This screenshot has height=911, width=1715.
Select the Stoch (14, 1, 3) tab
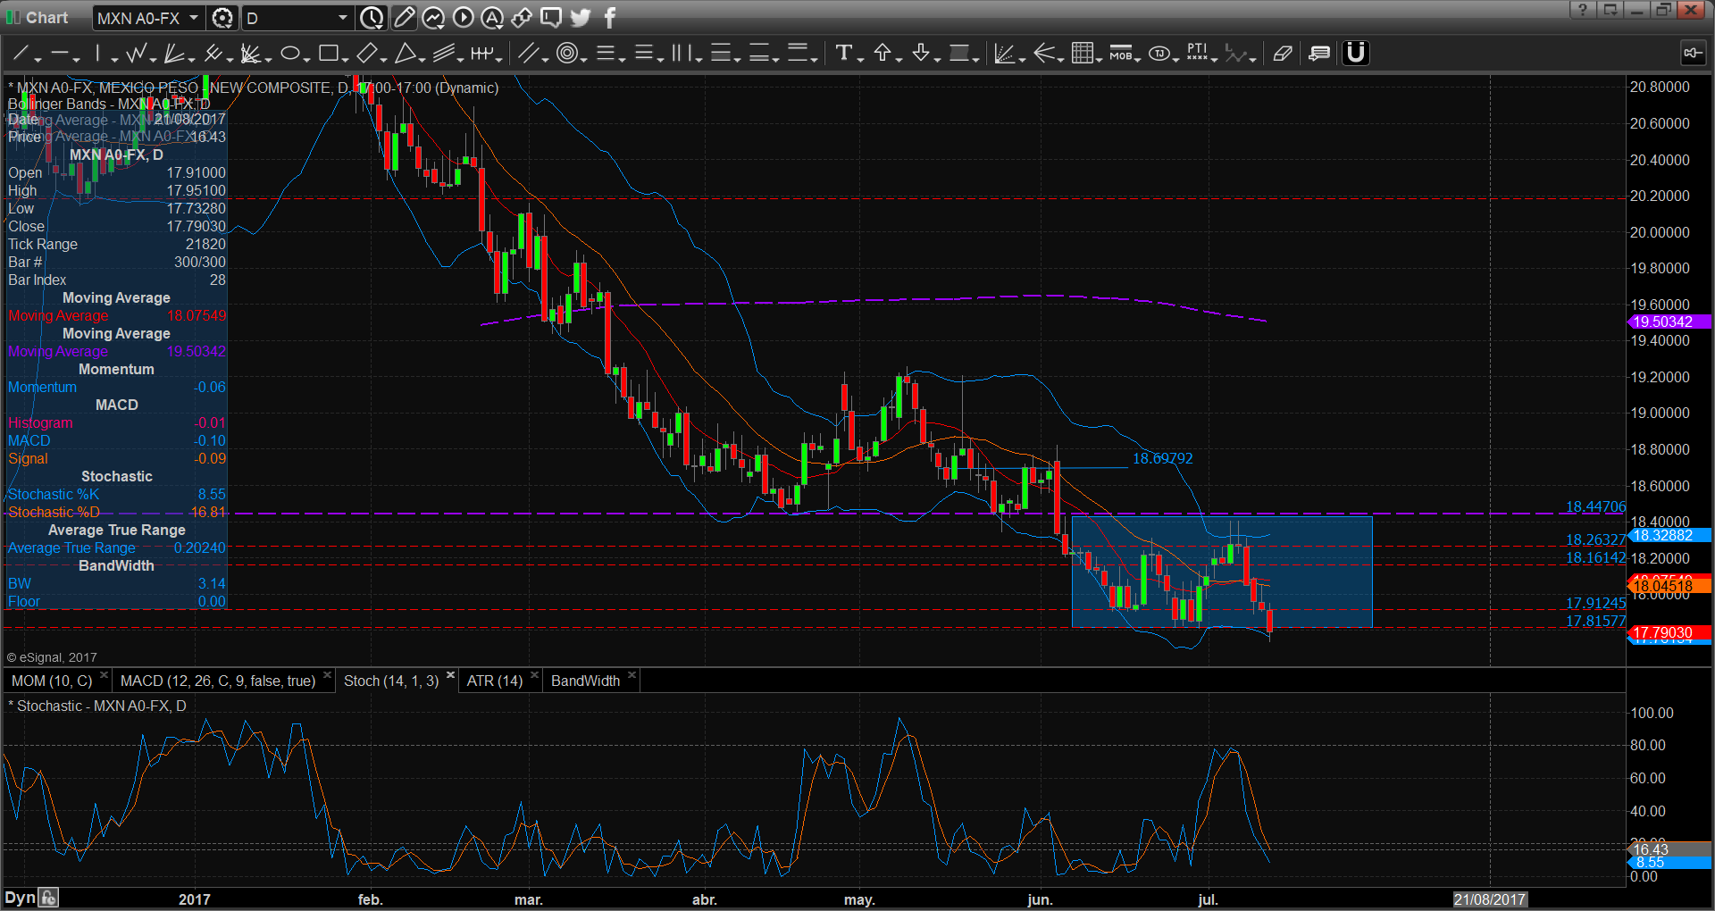[391, 681]
